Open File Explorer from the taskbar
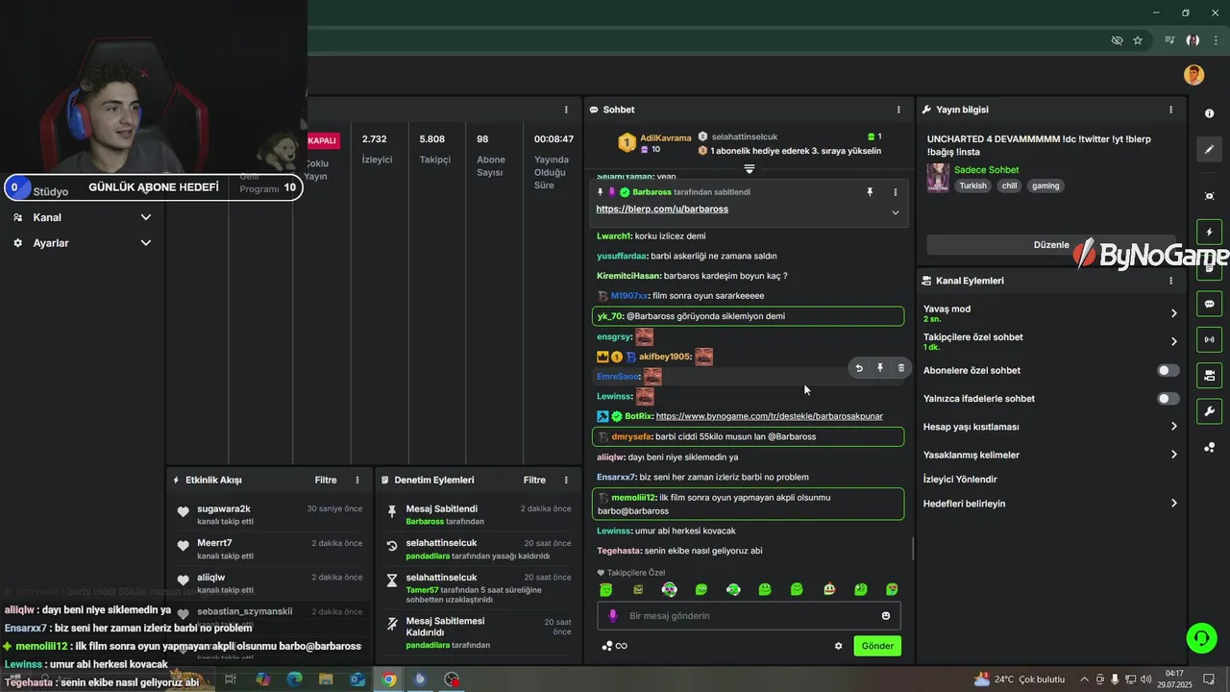Screen dimensions: 1230x692 click(x=326, y=680)
